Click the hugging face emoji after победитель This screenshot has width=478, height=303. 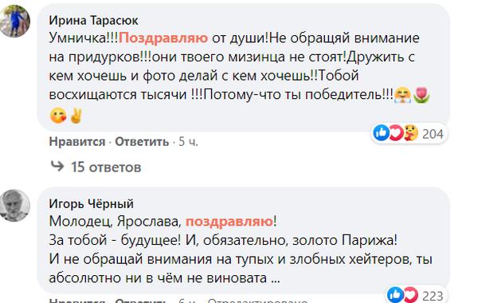(x=402, y=95)
